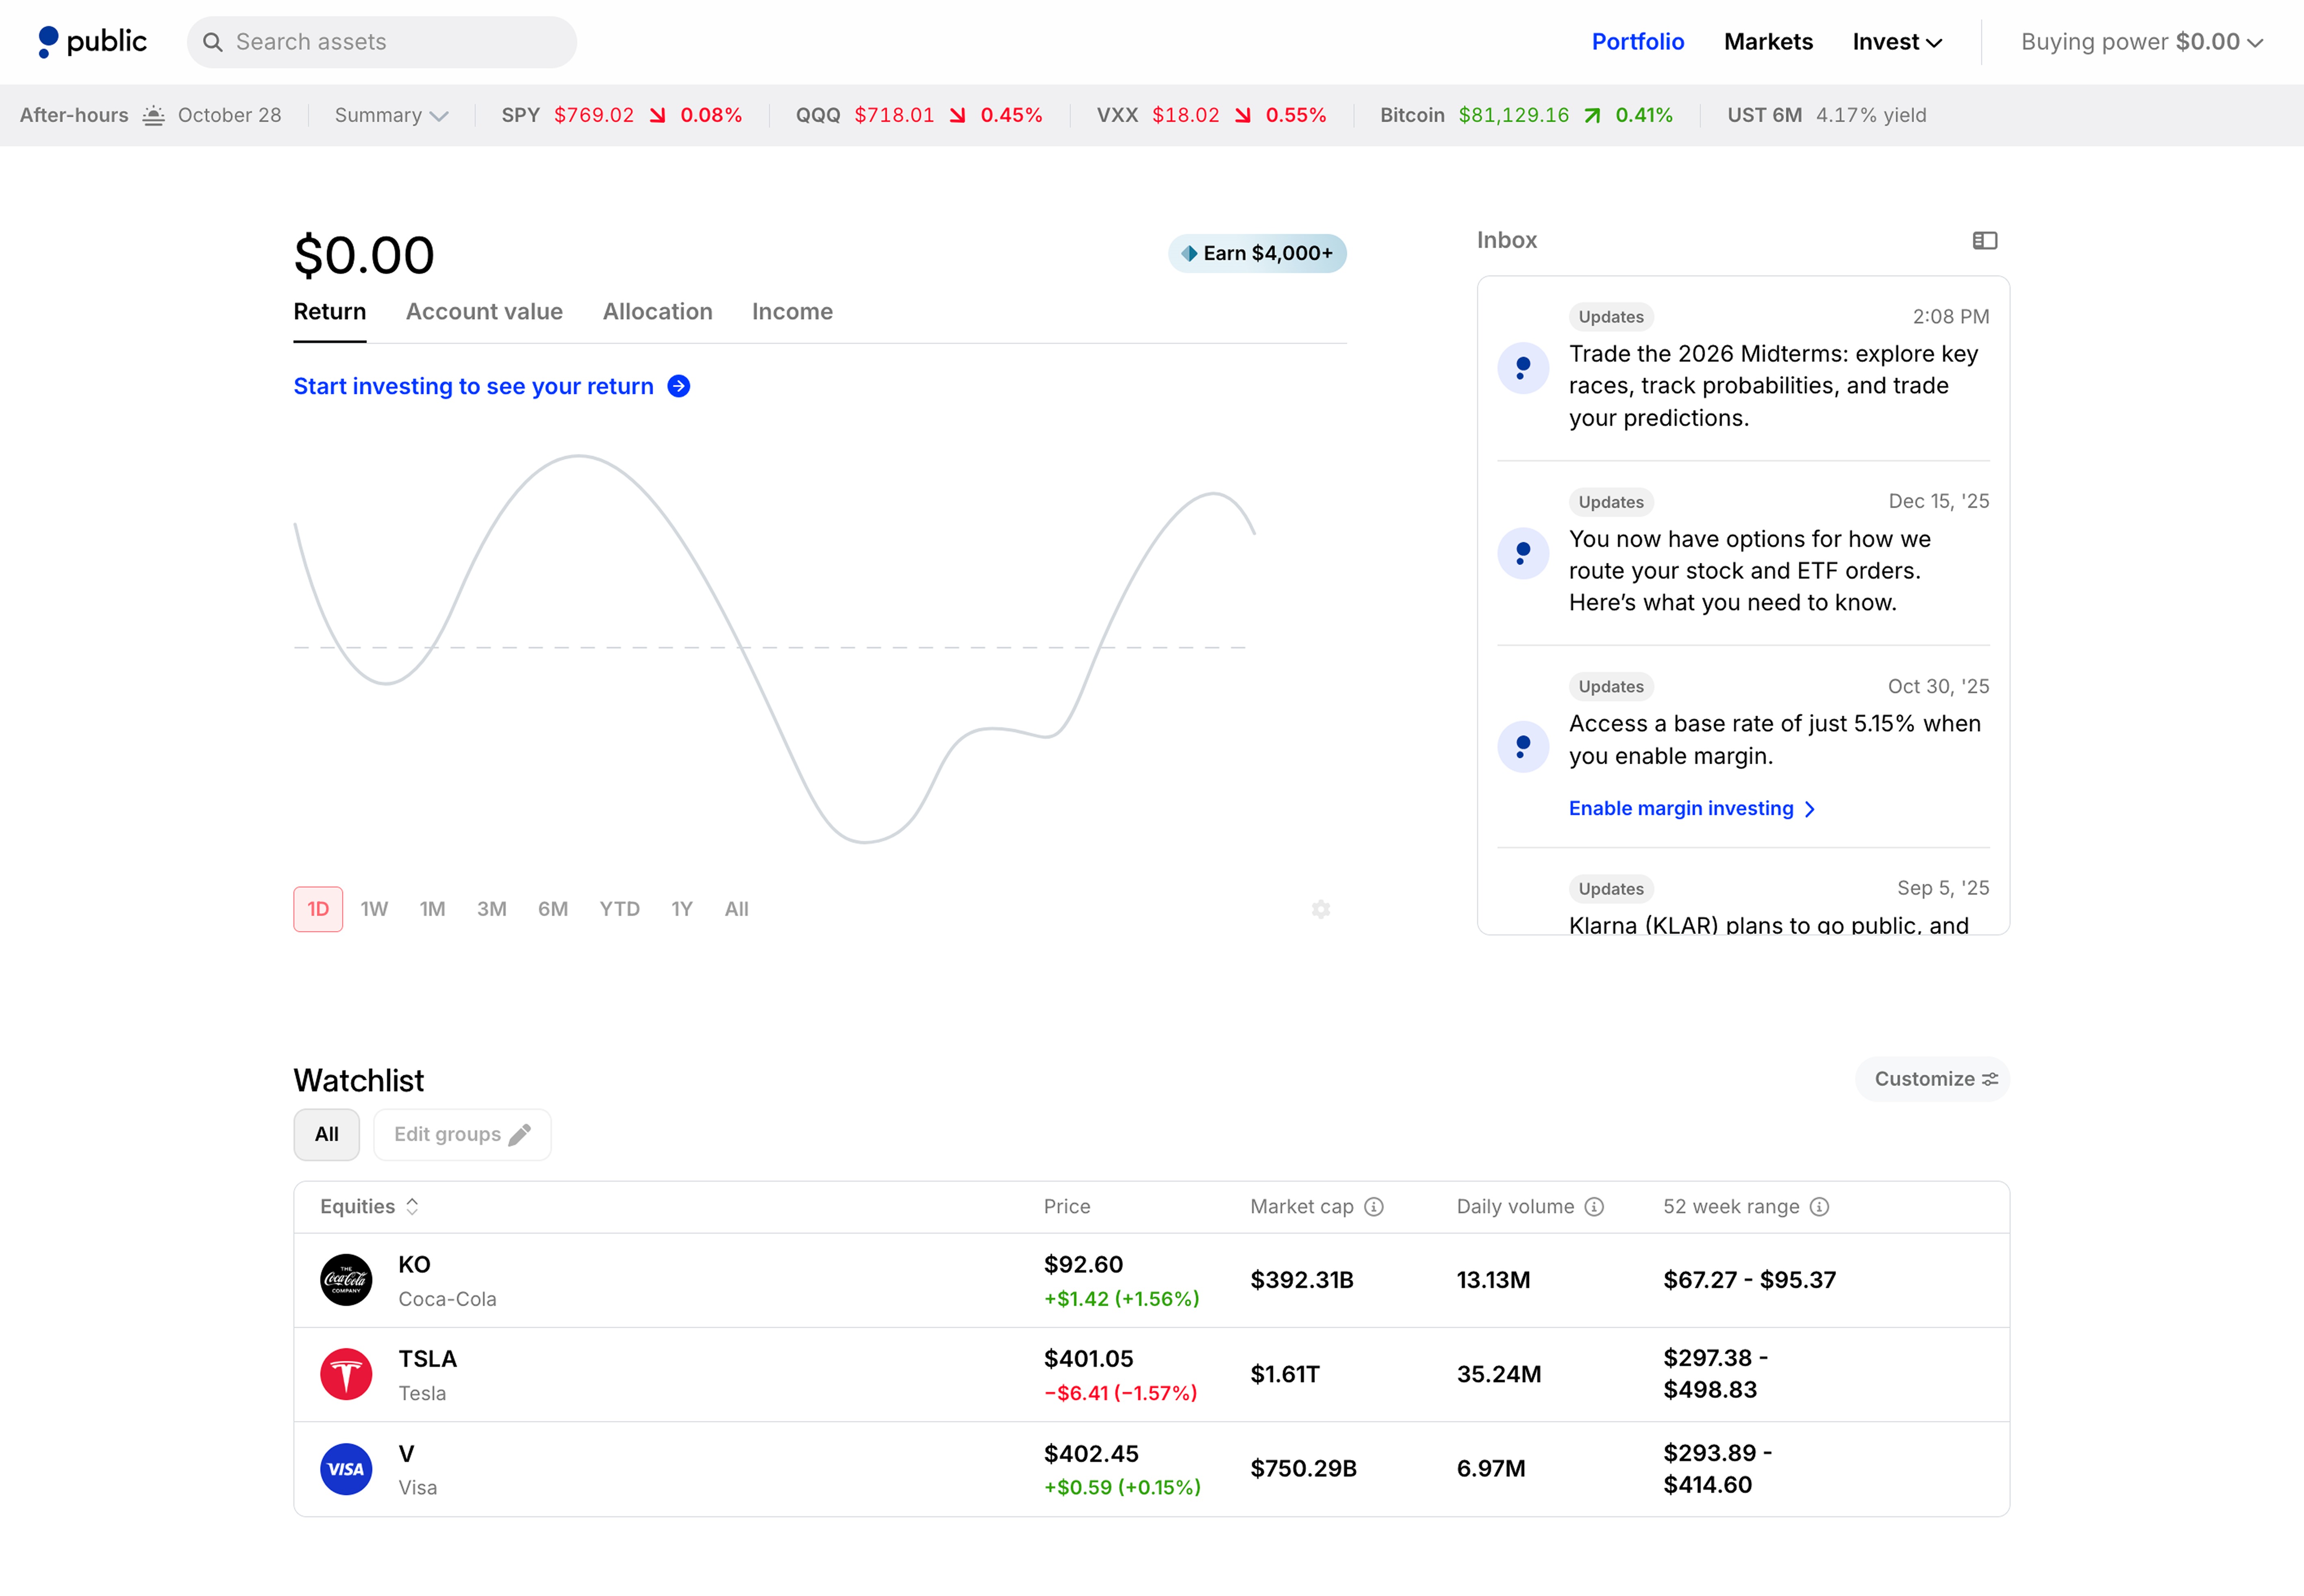The width and height of the screenshot is (2304, 1596).
Task: Click the order routing update avatar icon
Action: pos(1523,553)
